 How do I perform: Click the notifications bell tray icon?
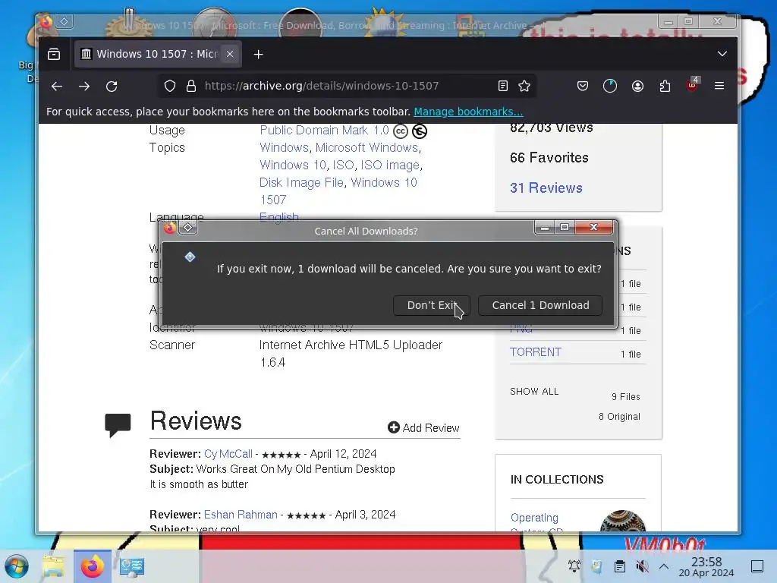pos(574,566)
